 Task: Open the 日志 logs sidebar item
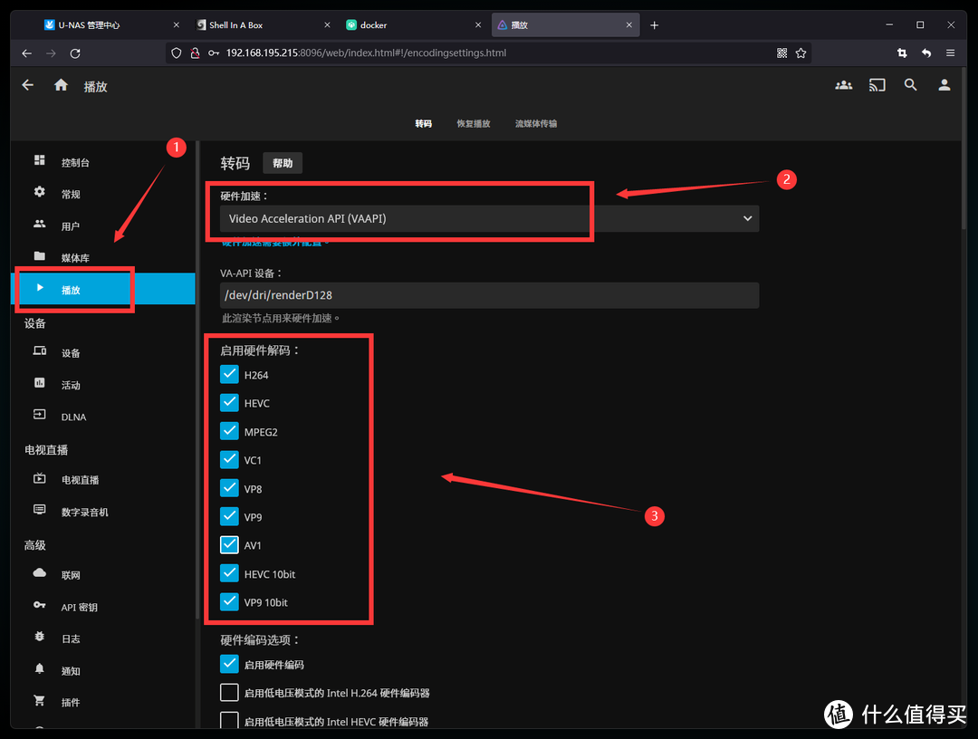pyautogui.click(x=103, y=638)
